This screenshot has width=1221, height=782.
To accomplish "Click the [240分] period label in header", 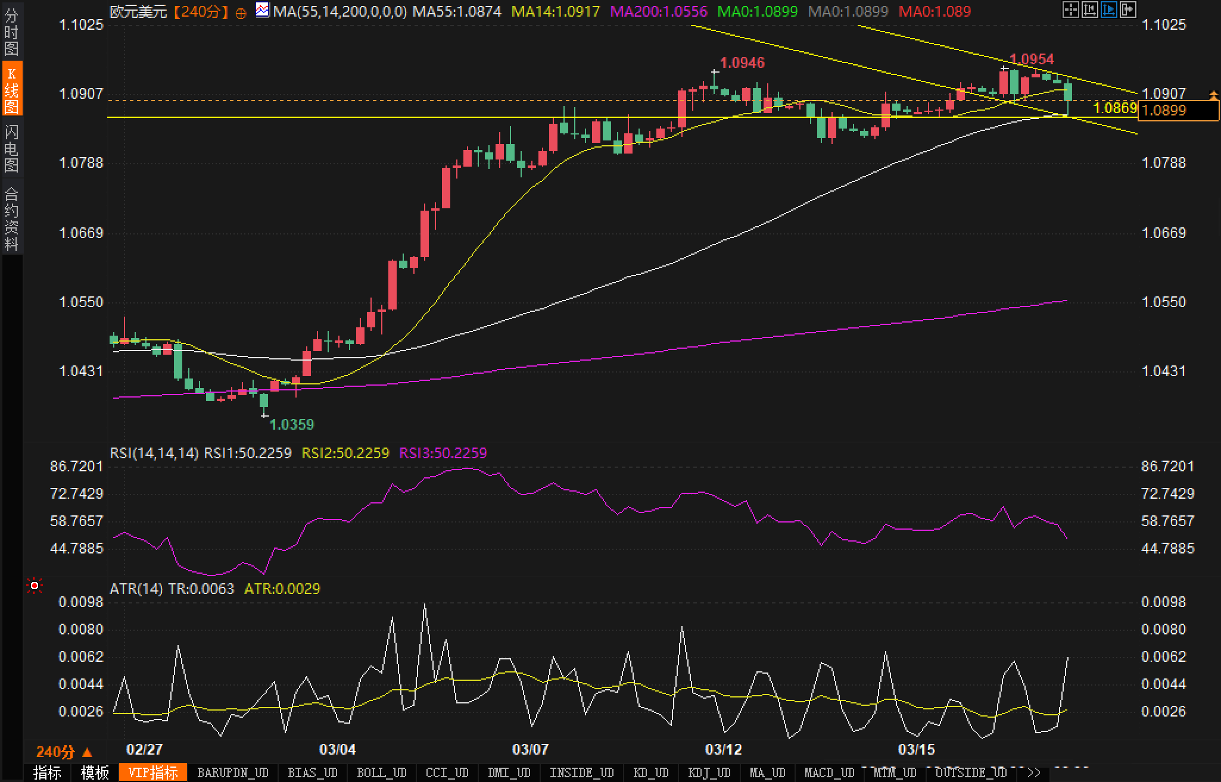I will (202, 11).
